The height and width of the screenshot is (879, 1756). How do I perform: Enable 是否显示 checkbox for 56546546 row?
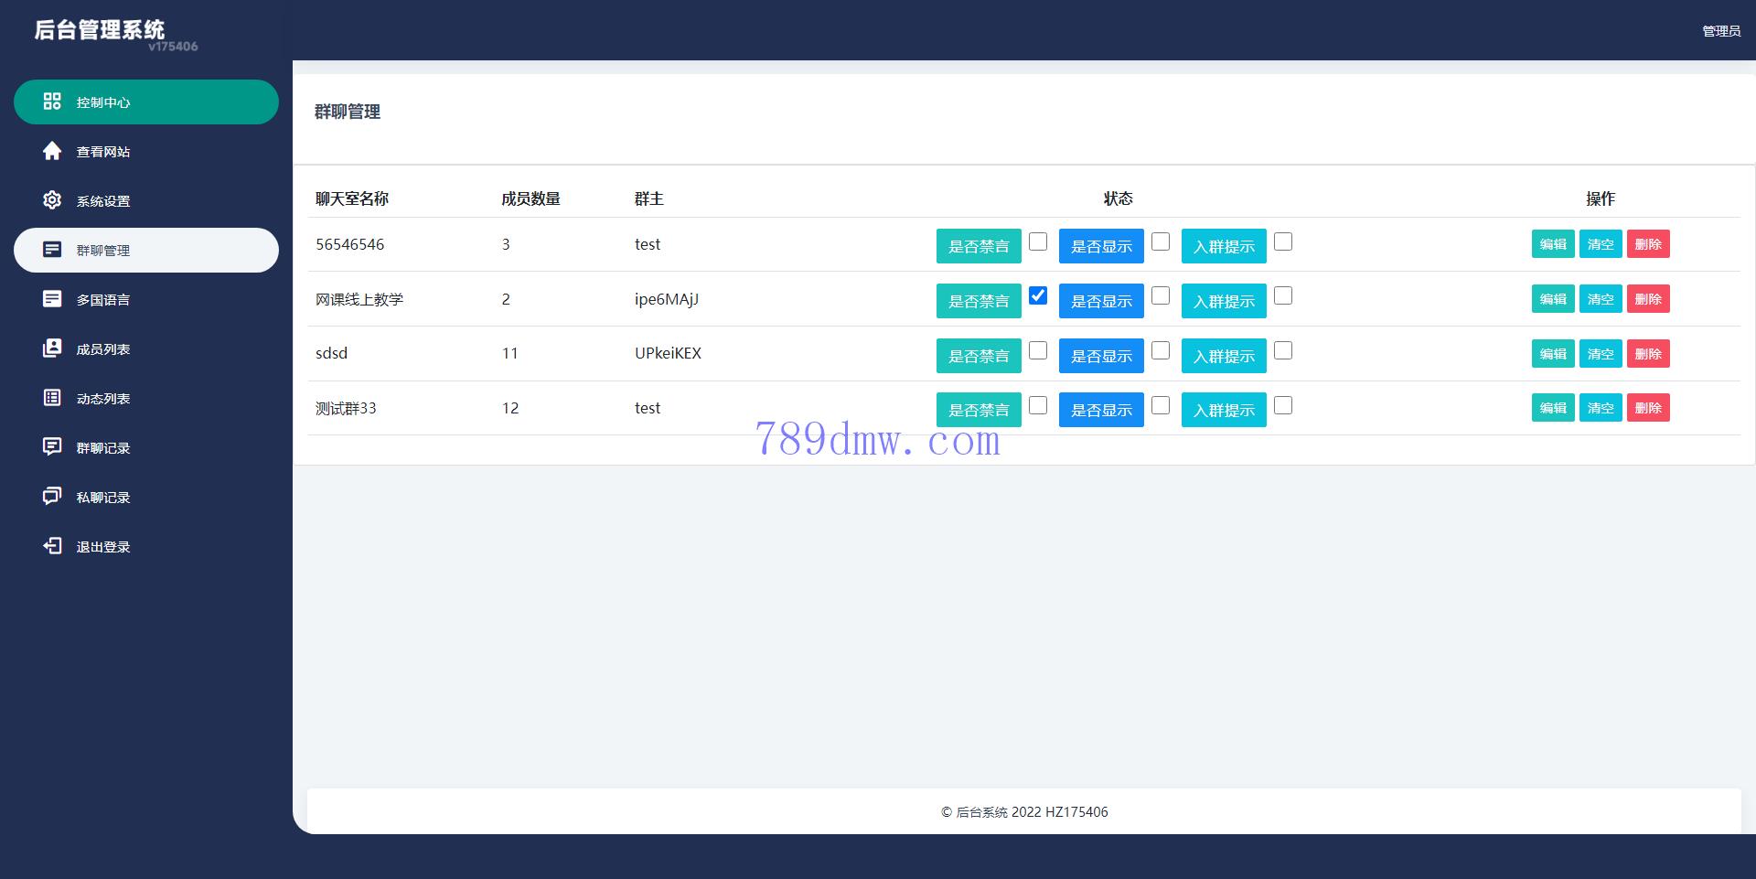[x=1161, y=241]
